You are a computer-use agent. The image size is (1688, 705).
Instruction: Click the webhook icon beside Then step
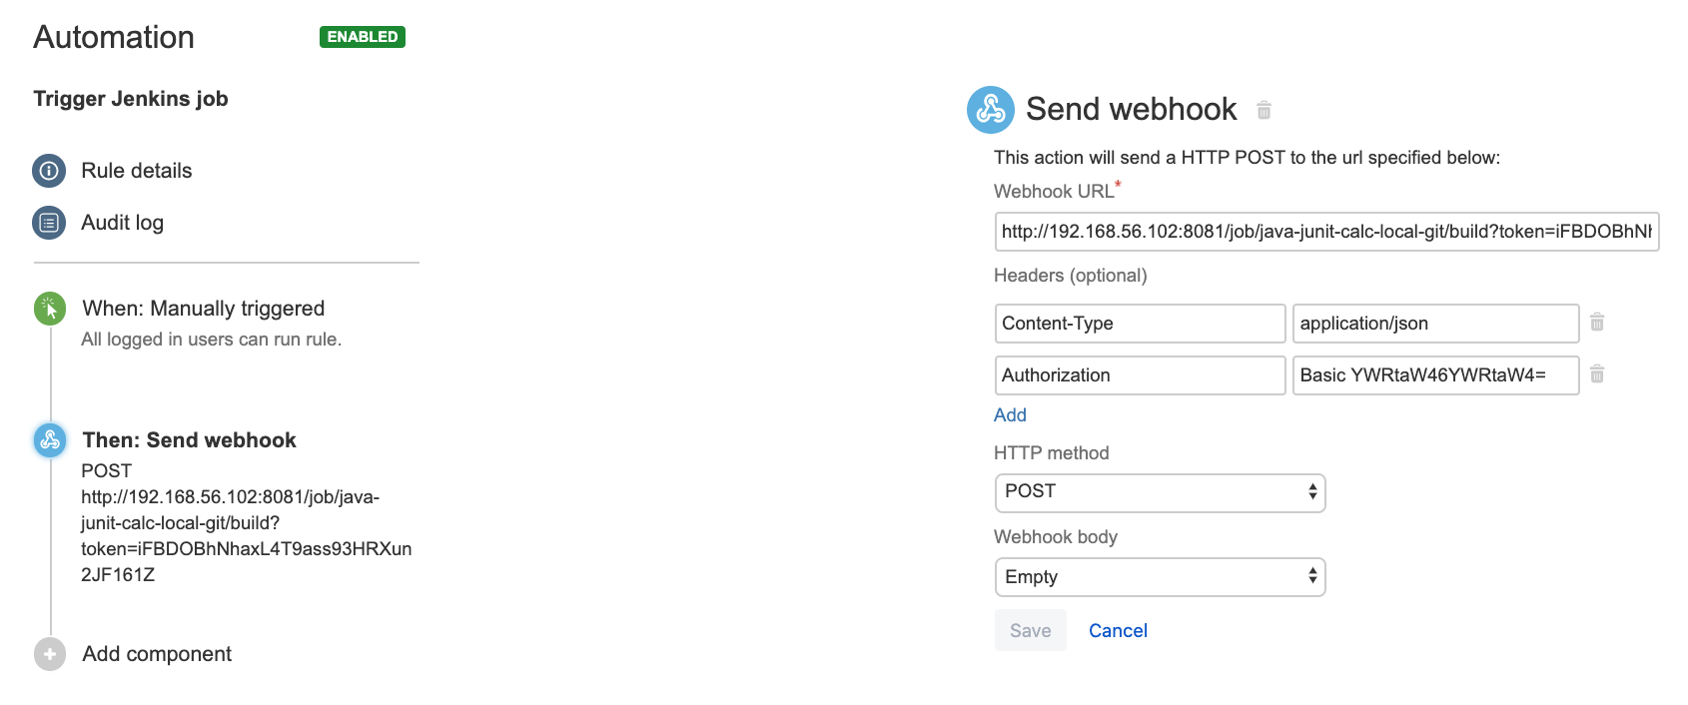pyautogui.click(x=50, y=440)
